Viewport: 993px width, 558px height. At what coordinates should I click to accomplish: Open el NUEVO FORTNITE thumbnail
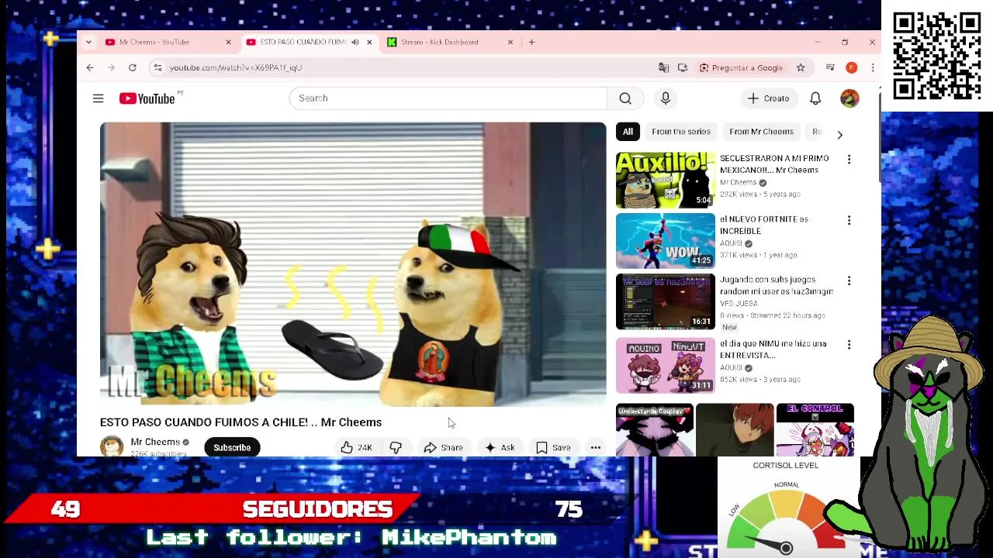tap(666, 241)
